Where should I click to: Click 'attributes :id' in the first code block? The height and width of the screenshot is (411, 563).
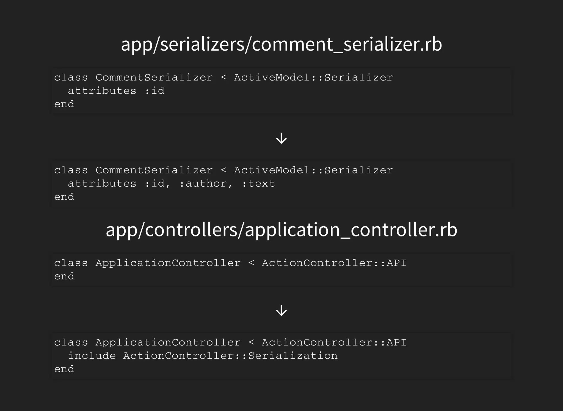[116, 91]
